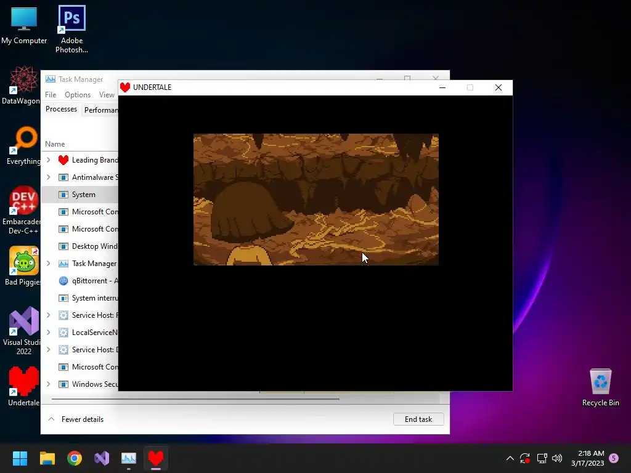631x473 pixels.
Task: Click the Undertale taskbar icon
Action: point(156,458)
